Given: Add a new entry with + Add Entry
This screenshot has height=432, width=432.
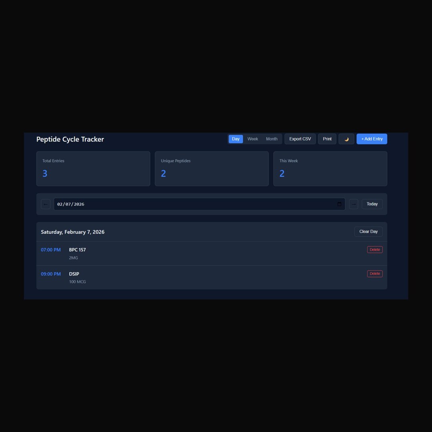Looking at the screenshot, I should coord(372,139).
